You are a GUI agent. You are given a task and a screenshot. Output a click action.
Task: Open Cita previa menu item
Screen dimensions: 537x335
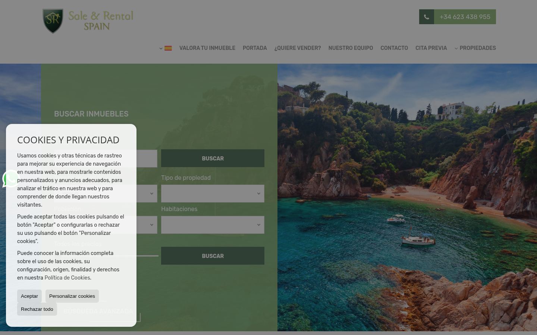[x=431, y=48]
